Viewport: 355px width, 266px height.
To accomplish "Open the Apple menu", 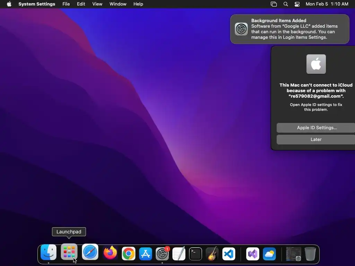I will tap(9, 4).
